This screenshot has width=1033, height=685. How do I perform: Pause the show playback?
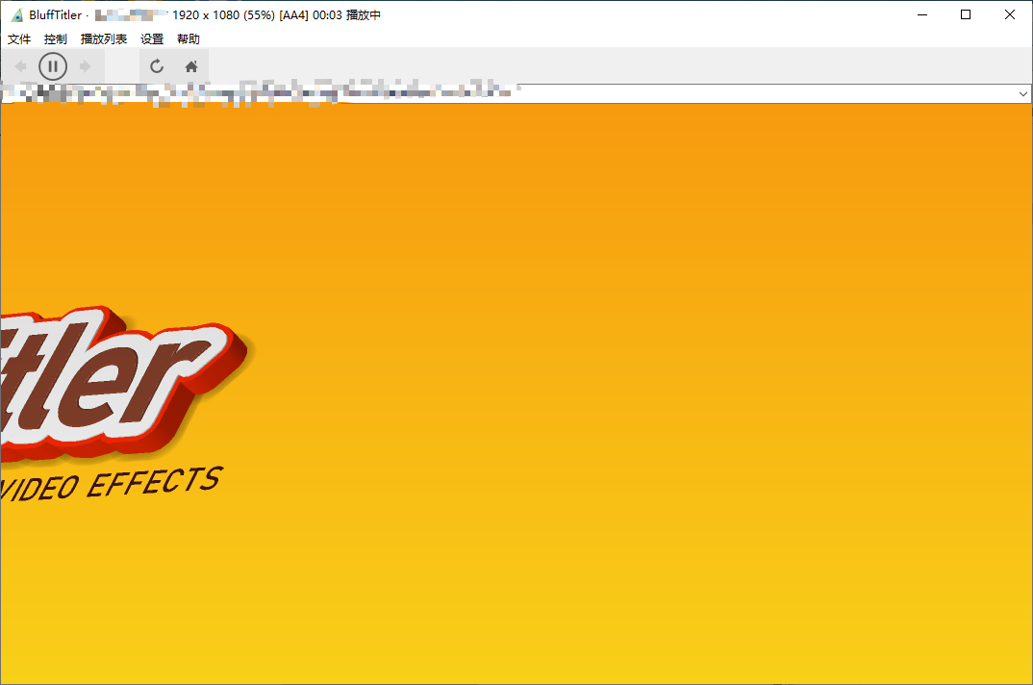point(53,66)
